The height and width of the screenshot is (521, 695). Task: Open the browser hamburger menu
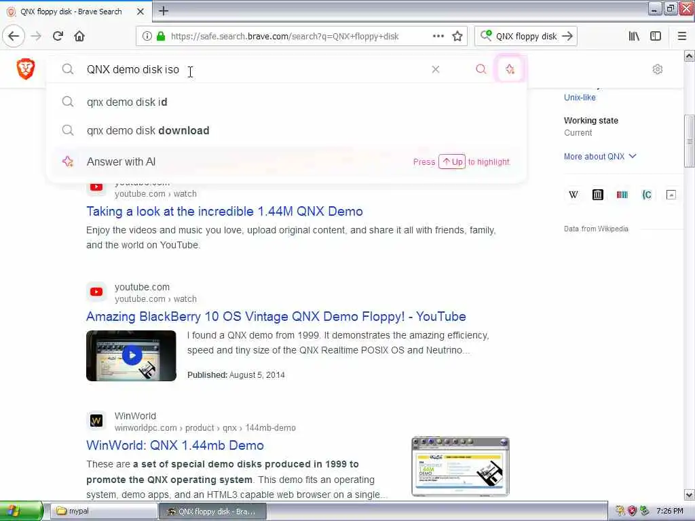tap(682, 37)
